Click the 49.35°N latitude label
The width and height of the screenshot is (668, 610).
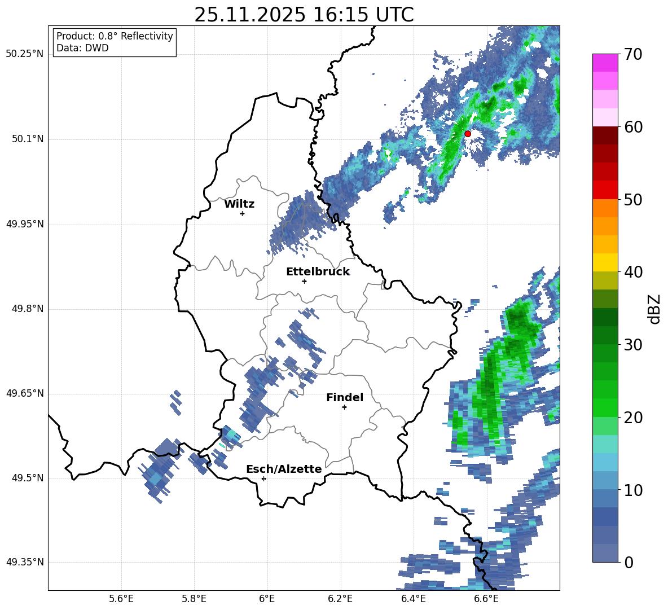[25, 563]
